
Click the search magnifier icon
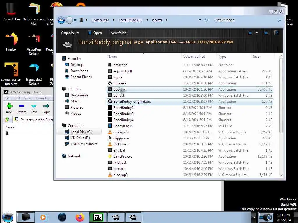(x=279, y=20)
